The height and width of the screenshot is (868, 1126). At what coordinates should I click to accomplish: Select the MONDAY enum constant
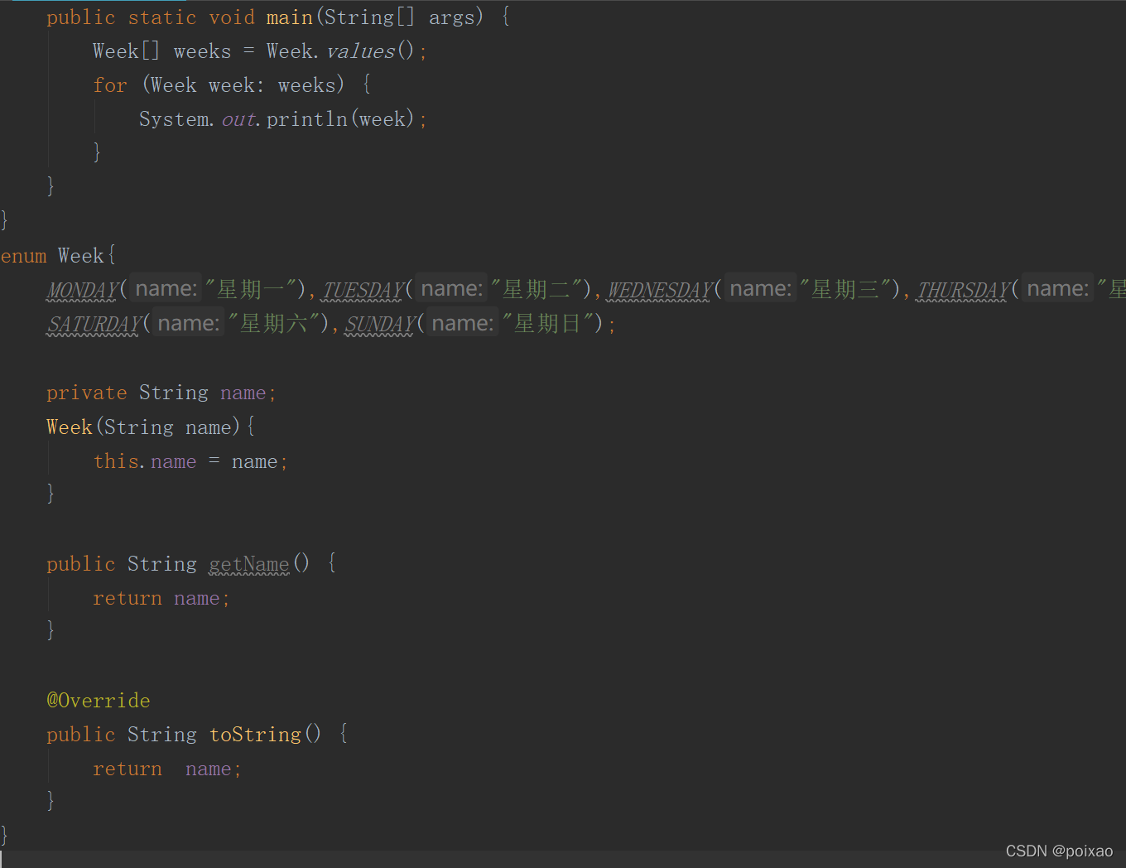point(83,290)
